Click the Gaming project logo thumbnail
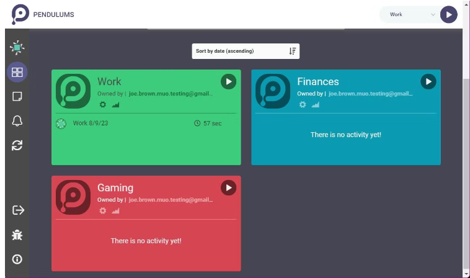Image resolution: width=470 pixels, height=278 pixels. click(73, 197)
